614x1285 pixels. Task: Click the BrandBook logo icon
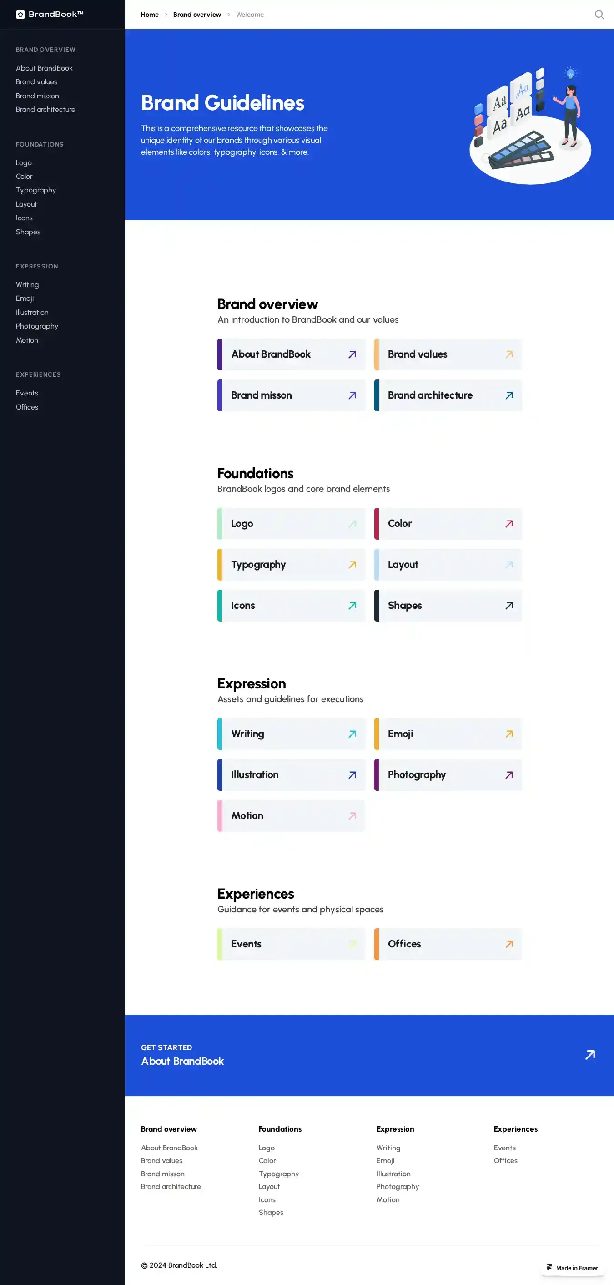pos(20,15)
